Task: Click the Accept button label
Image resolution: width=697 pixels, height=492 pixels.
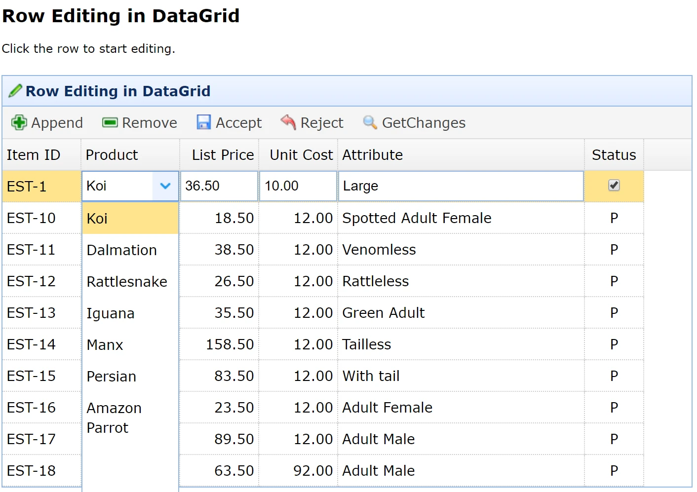Action: 239,123
